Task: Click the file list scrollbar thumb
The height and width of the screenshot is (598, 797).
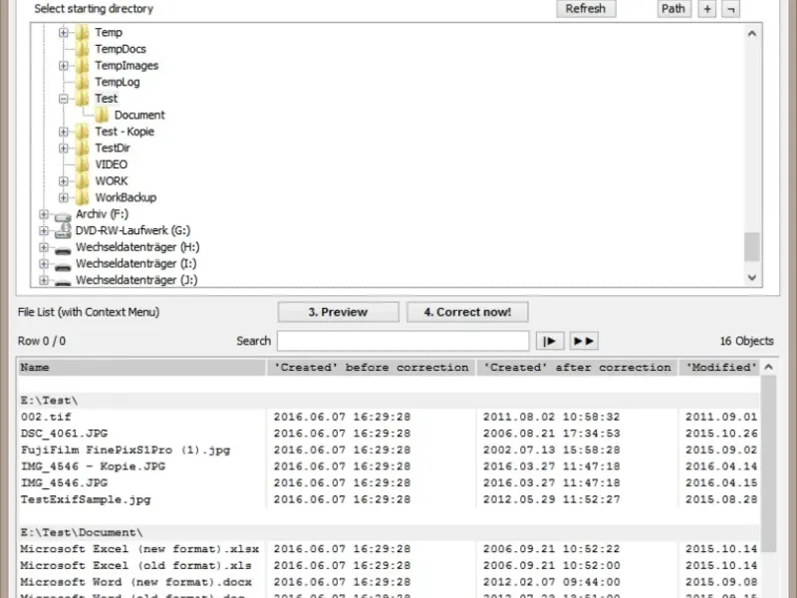Action: (x=768, y=463)
